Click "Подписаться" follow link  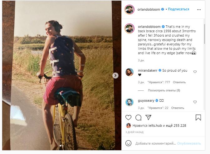178,9
